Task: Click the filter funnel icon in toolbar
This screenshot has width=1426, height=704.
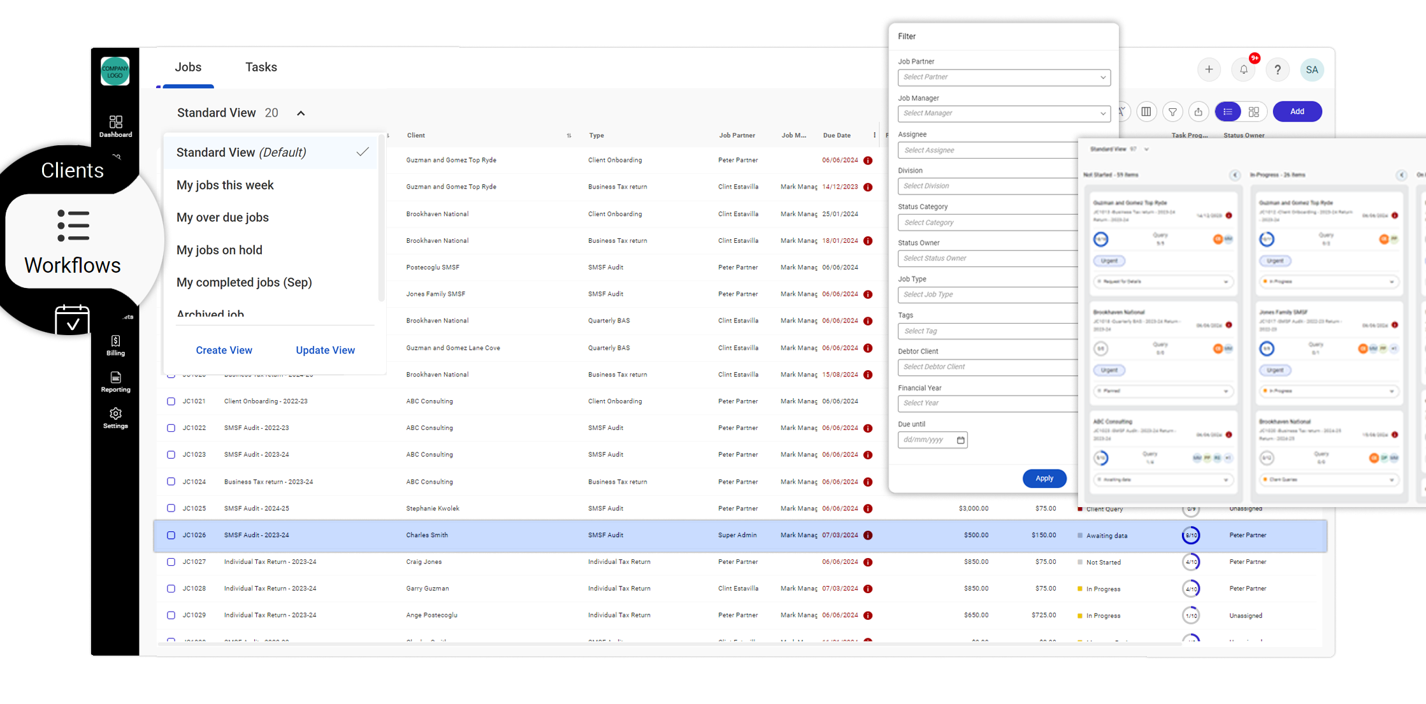Action: point(1173,111)
